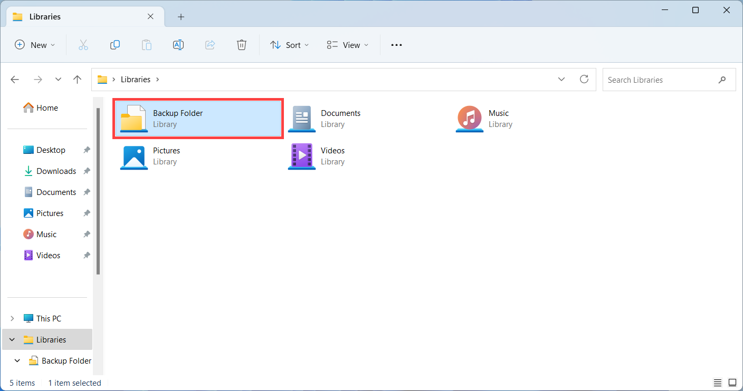This screenshot has width=743, height=391.
Task: Expand This PC in navigation pane
Action: tap(13, 319)
